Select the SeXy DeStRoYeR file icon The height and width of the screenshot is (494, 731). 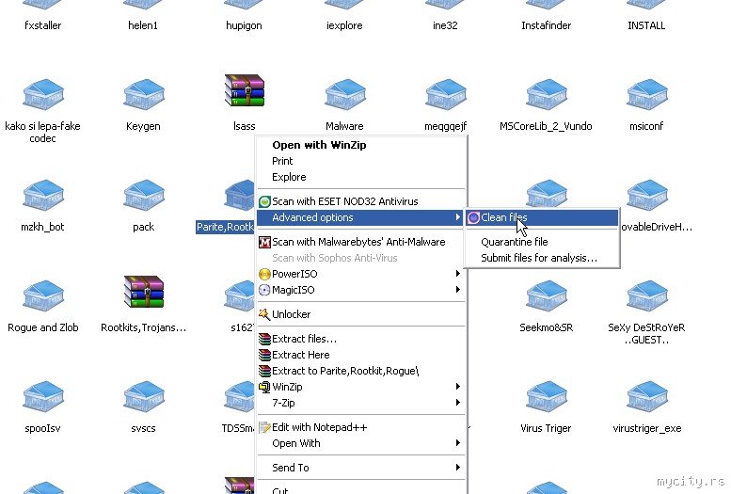pos(647,295)
